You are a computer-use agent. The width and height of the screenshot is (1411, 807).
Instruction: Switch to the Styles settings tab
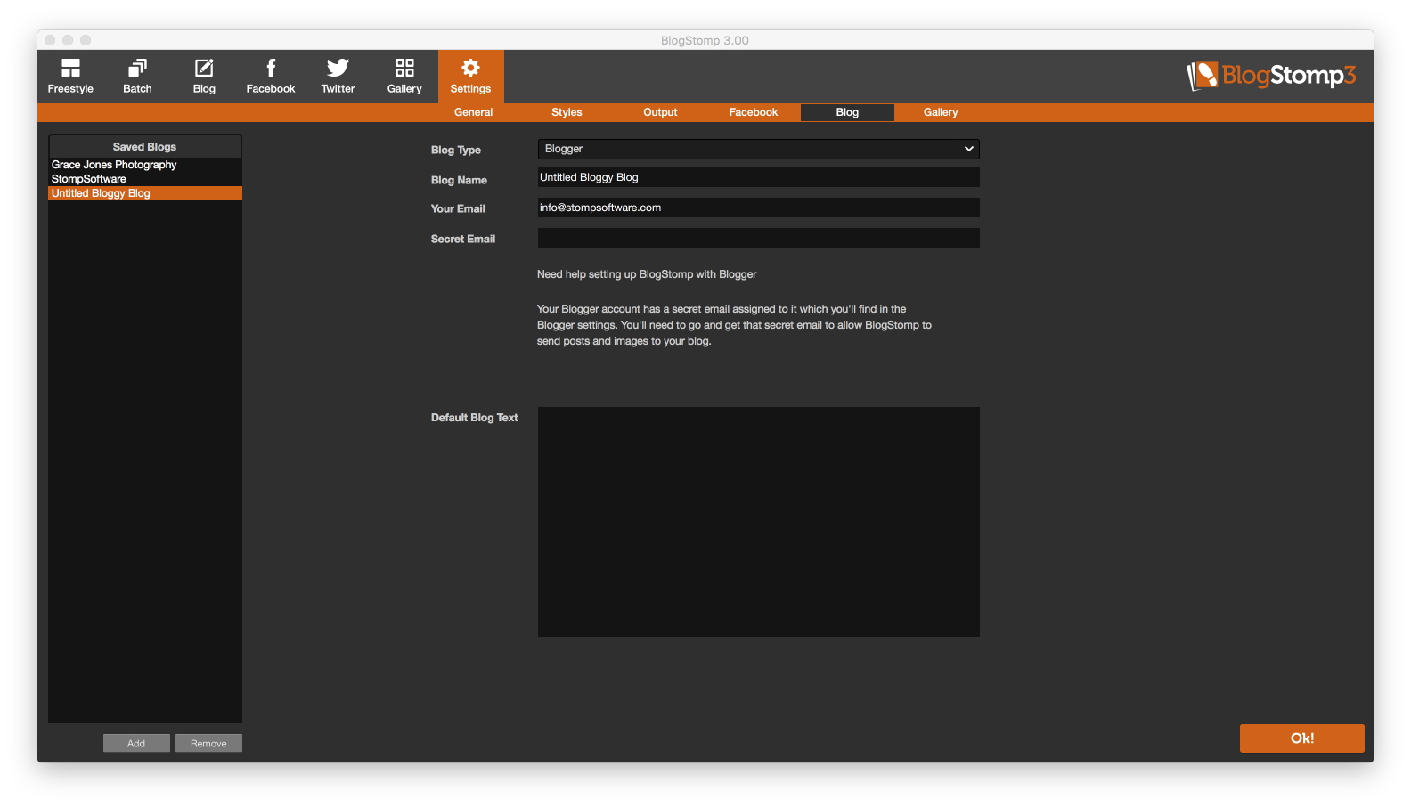567,112
